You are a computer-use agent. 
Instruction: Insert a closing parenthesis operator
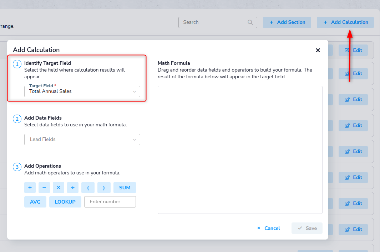coord(104,188)
